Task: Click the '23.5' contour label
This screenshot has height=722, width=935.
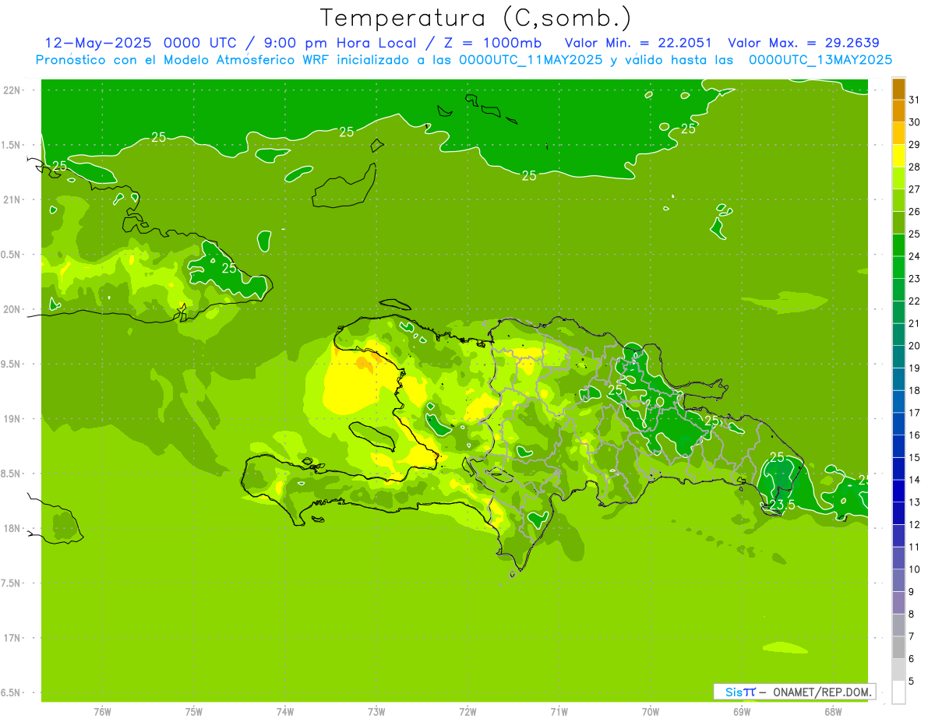Action: coord(782,505)
